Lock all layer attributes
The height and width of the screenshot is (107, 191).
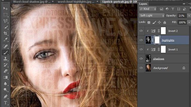[165, 22]
